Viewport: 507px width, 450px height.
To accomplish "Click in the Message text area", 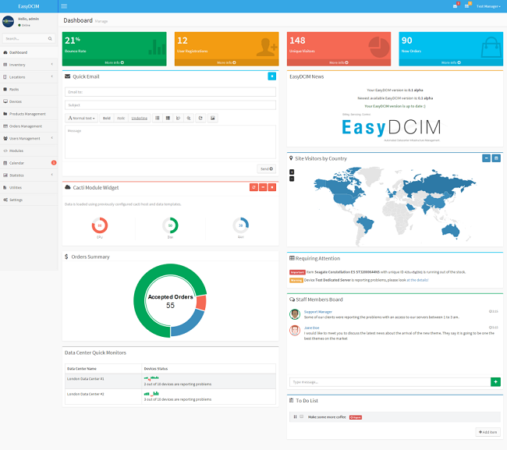I will (170, 142).
